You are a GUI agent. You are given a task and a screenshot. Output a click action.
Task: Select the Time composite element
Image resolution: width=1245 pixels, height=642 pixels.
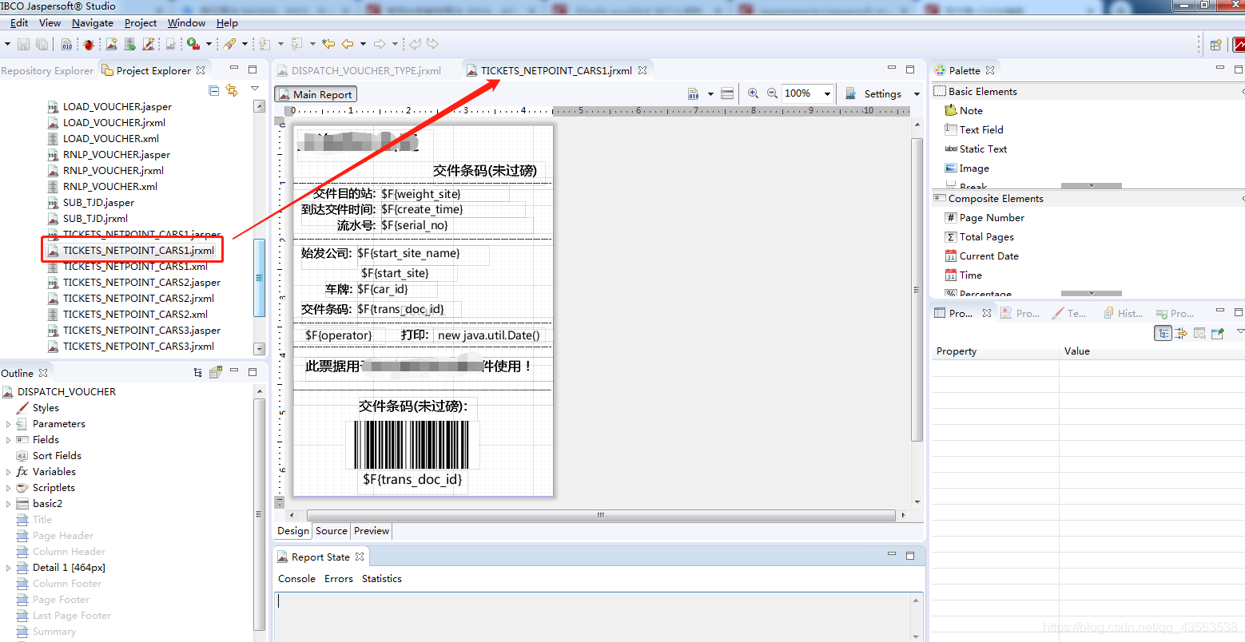click(x=964, y=275)
